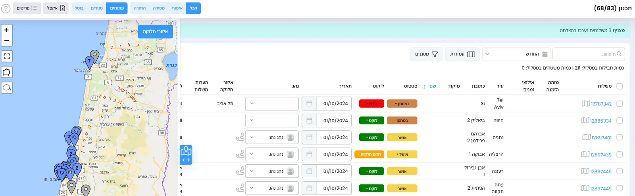Select the lasso selection tool on map
The height and width of the screenshot is (196, 635).
(7, 88)
